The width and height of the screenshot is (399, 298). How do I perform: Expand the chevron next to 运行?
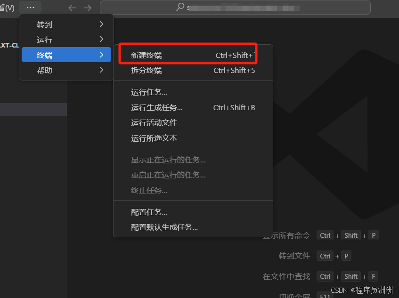(x=102, y=39)
